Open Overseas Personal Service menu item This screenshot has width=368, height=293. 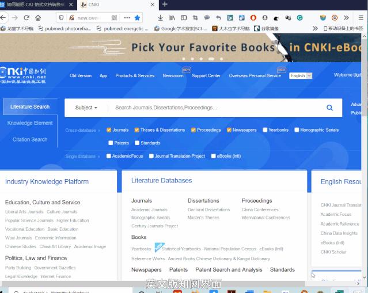point(255,76)
